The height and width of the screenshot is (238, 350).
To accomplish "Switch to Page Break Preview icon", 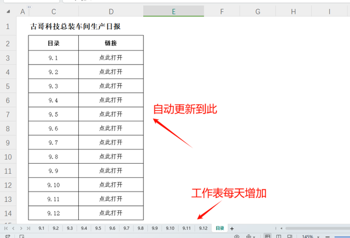I will (x=289, y=236).
